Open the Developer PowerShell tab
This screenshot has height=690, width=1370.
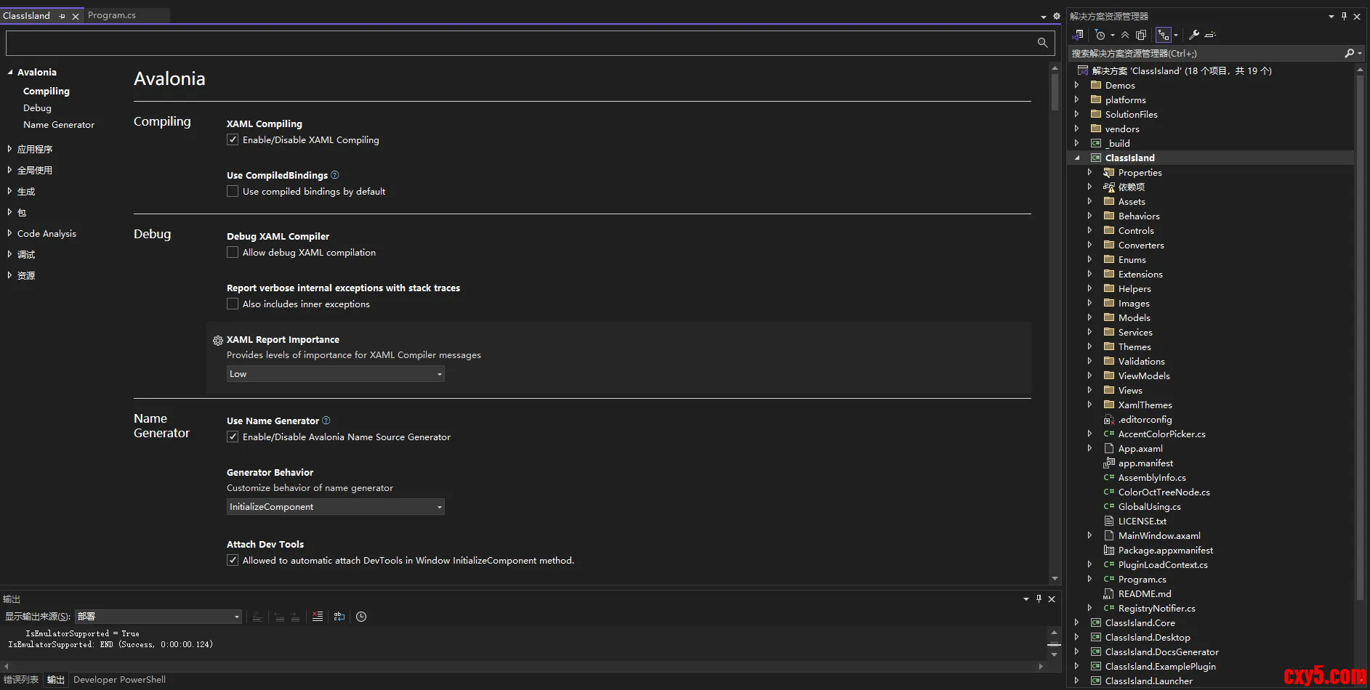(x=119, y=680)
